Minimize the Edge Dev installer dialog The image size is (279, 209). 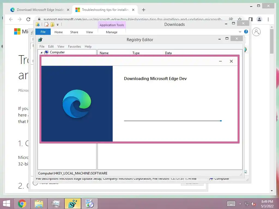pyautogui.click(x=220, y=61)
